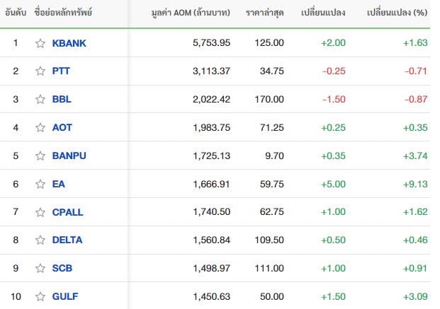Sort by อันดับ column header

(x=16, y=13)
